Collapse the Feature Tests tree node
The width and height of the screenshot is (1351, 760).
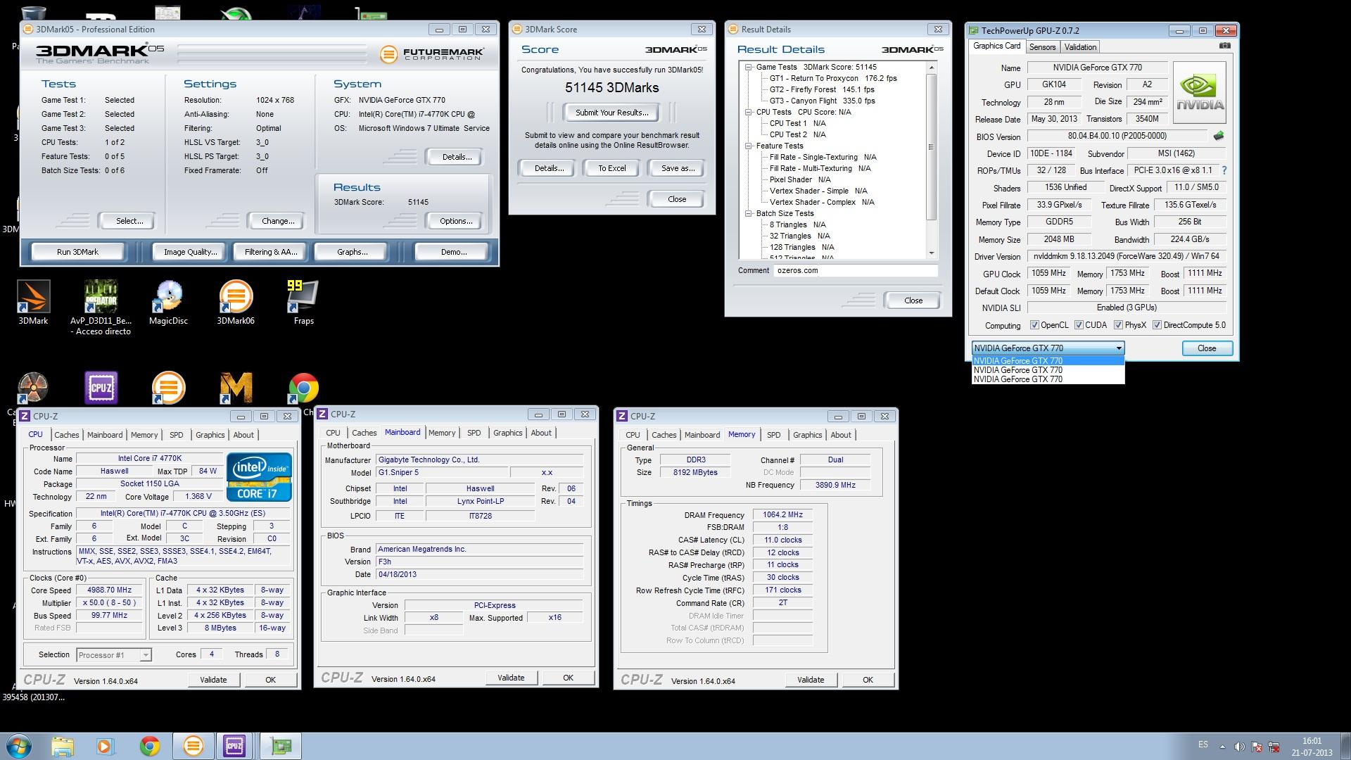tap(749, 146)
